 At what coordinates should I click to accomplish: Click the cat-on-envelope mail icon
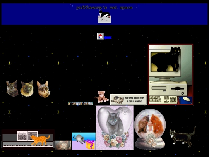pos(104,17)
